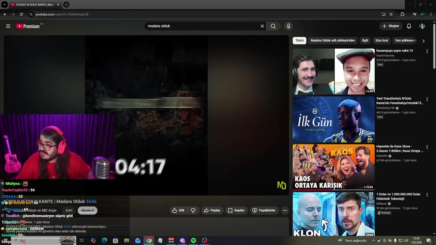Open Chrome three-dot menu
The image size is (436, 245).
pyautogui.click(x=431, y=14)
